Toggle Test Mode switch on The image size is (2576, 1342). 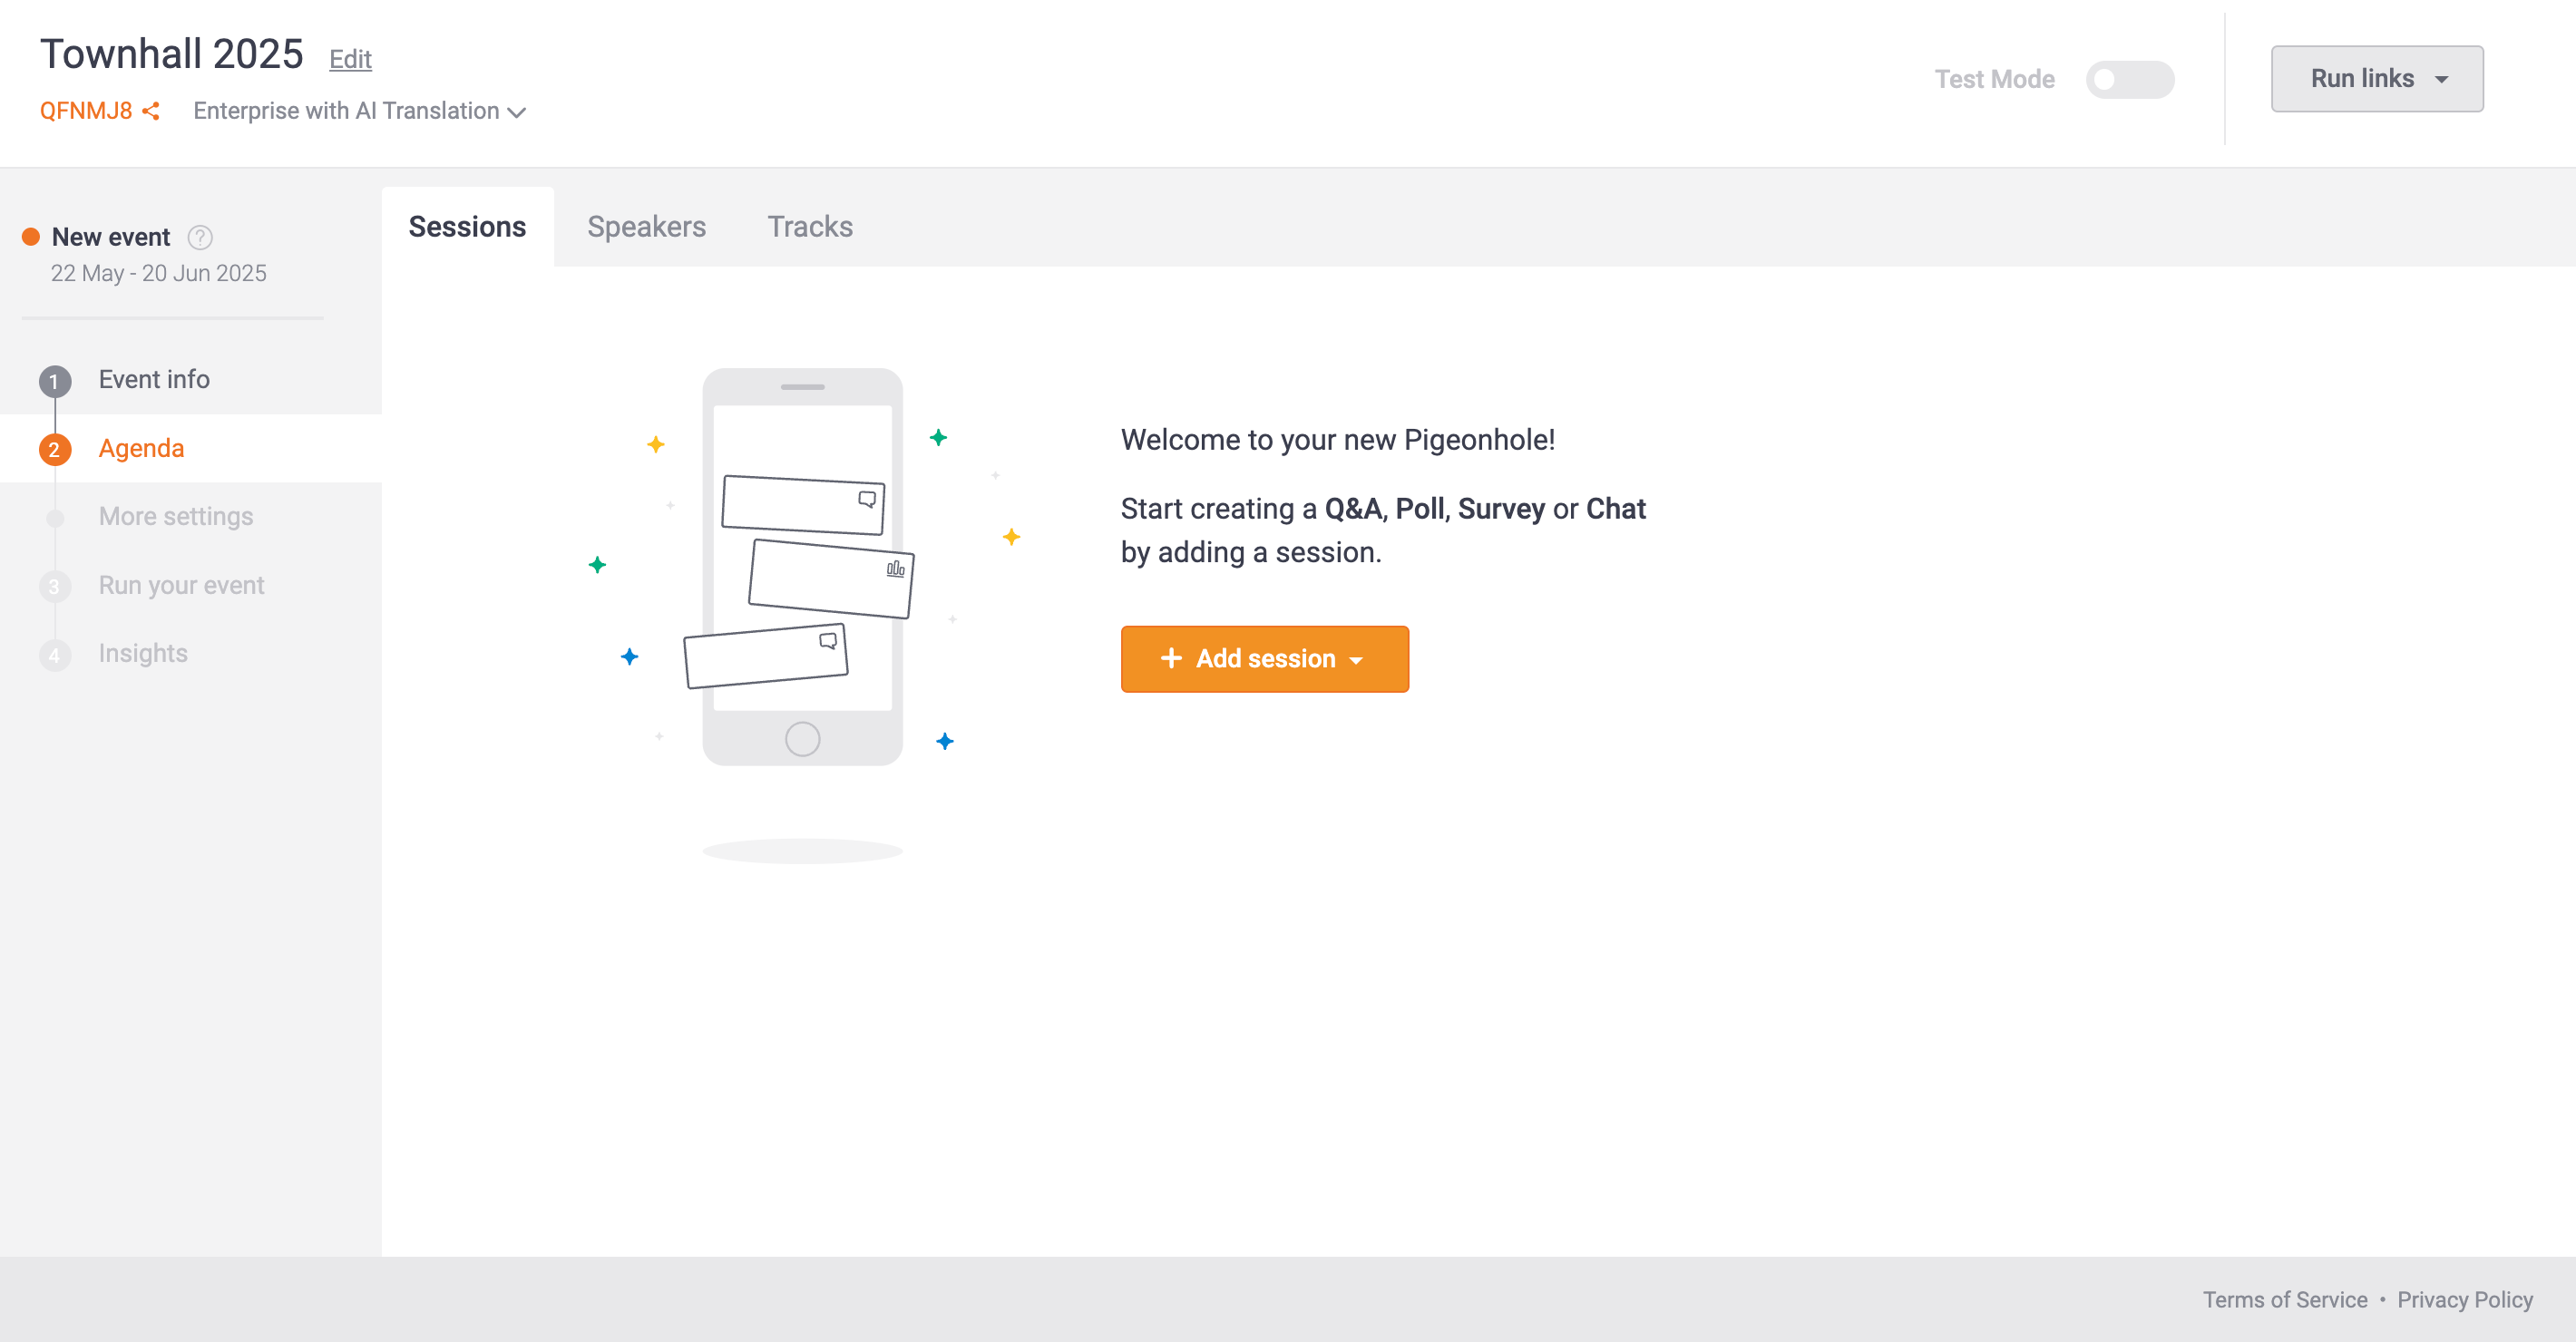click(2129, 79)
